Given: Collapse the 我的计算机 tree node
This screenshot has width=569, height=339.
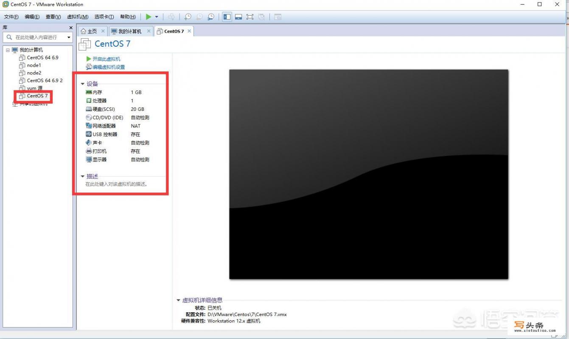Looking at the screenshot, I should (8, 50).
